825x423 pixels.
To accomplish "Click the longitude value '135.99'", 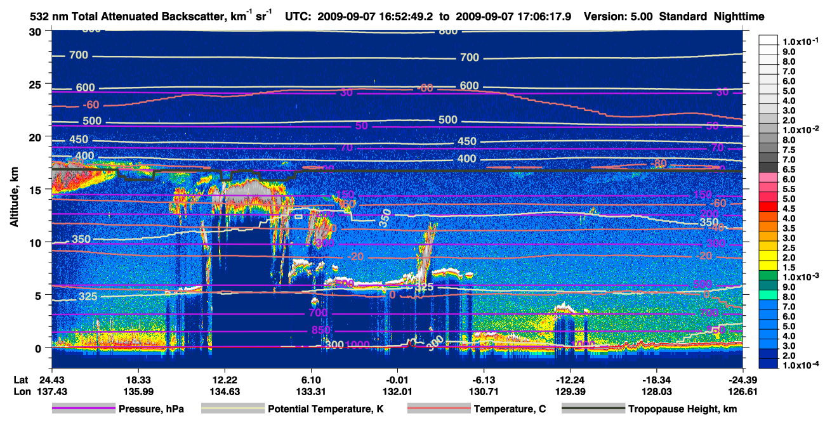I will tap(137, 391).
